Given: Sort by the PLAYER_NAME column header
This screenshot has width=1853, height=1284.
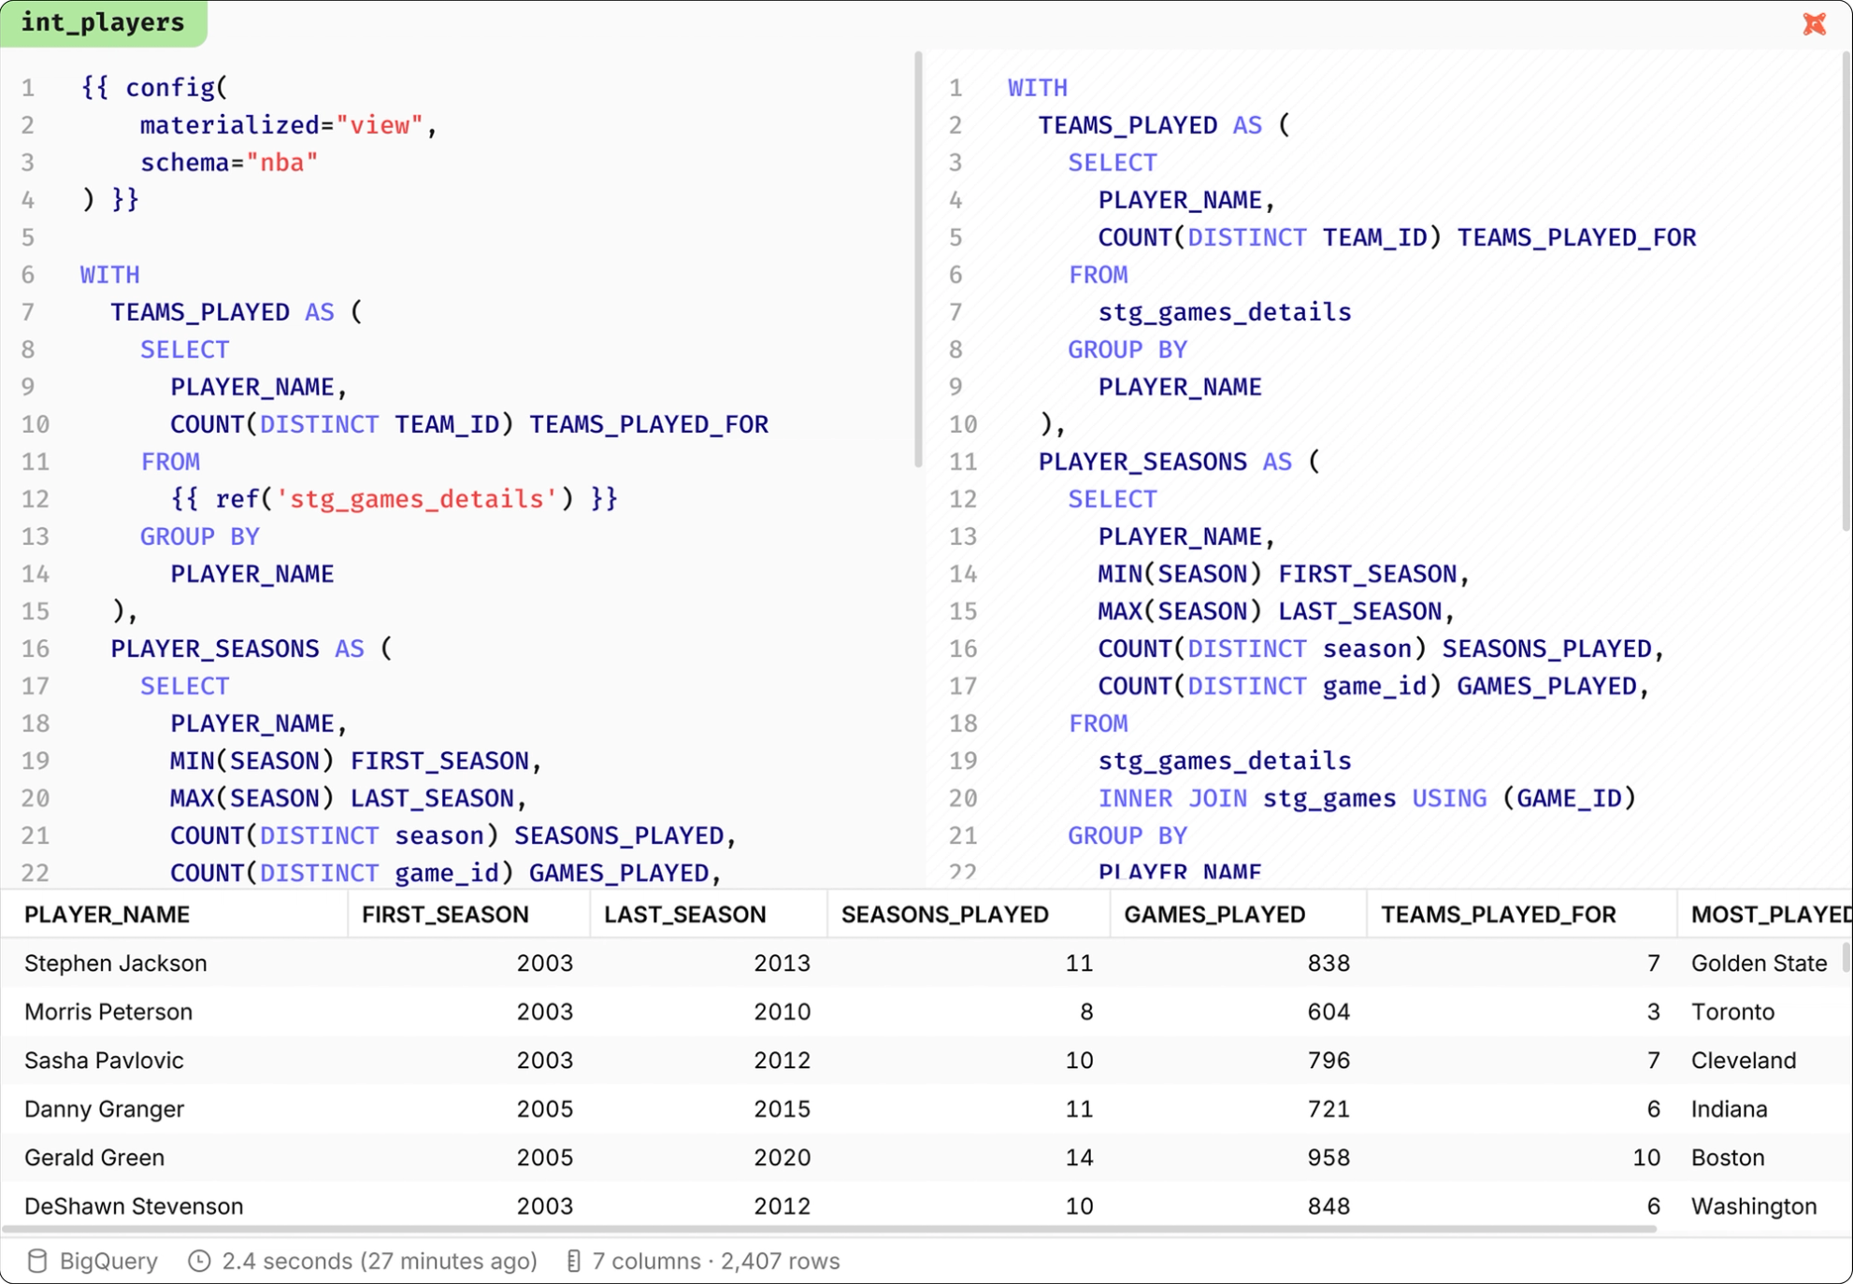Looking at the screenshot, I should (107, 914).
